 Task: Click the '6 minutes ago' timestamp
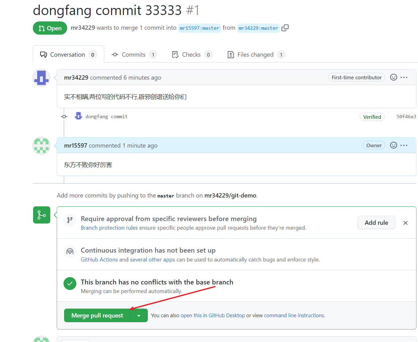coord(142,78)
